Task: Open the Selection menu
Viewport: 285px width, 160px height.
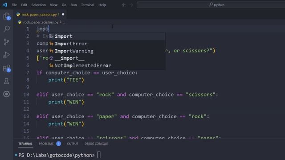Action: pyautogui.click(x=38, y=5)
